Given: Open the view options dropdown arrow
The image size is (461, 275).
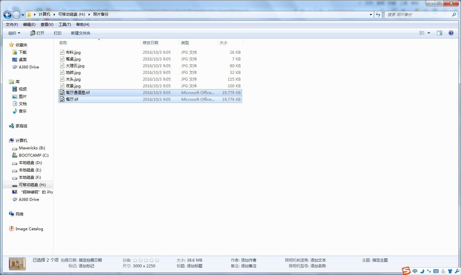Looking at the screenshot, I should tap(429, 33).
